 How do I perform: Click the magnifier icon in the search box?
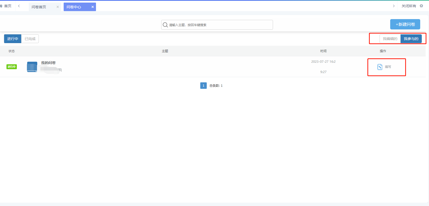click(165, 25)
